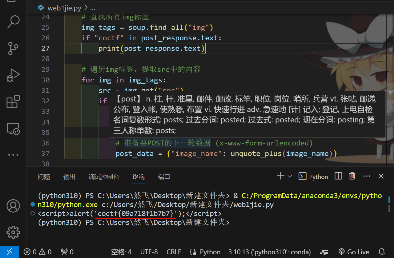Open the Manage gear menu
This screenshot has width=394, height=258.
13,232
